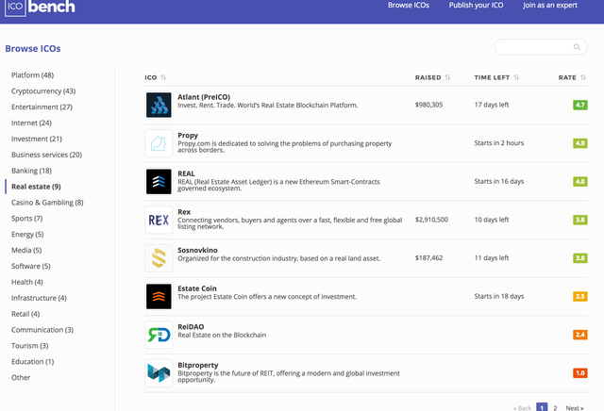Filter by Business services (20)
The image size is (604, 411).
(46, 155)
